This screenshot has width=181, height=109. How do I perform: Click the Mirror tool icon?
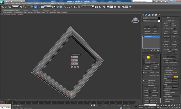(96, 7)
